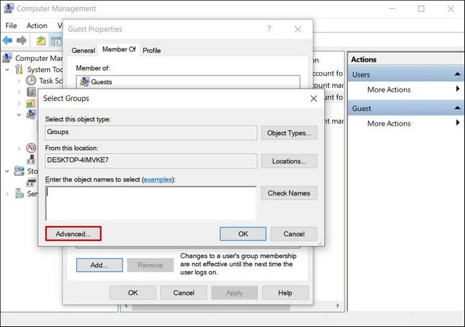Close the Guest Properties dialog
This screenshot has width=465, height=327.
coord(298,29)
